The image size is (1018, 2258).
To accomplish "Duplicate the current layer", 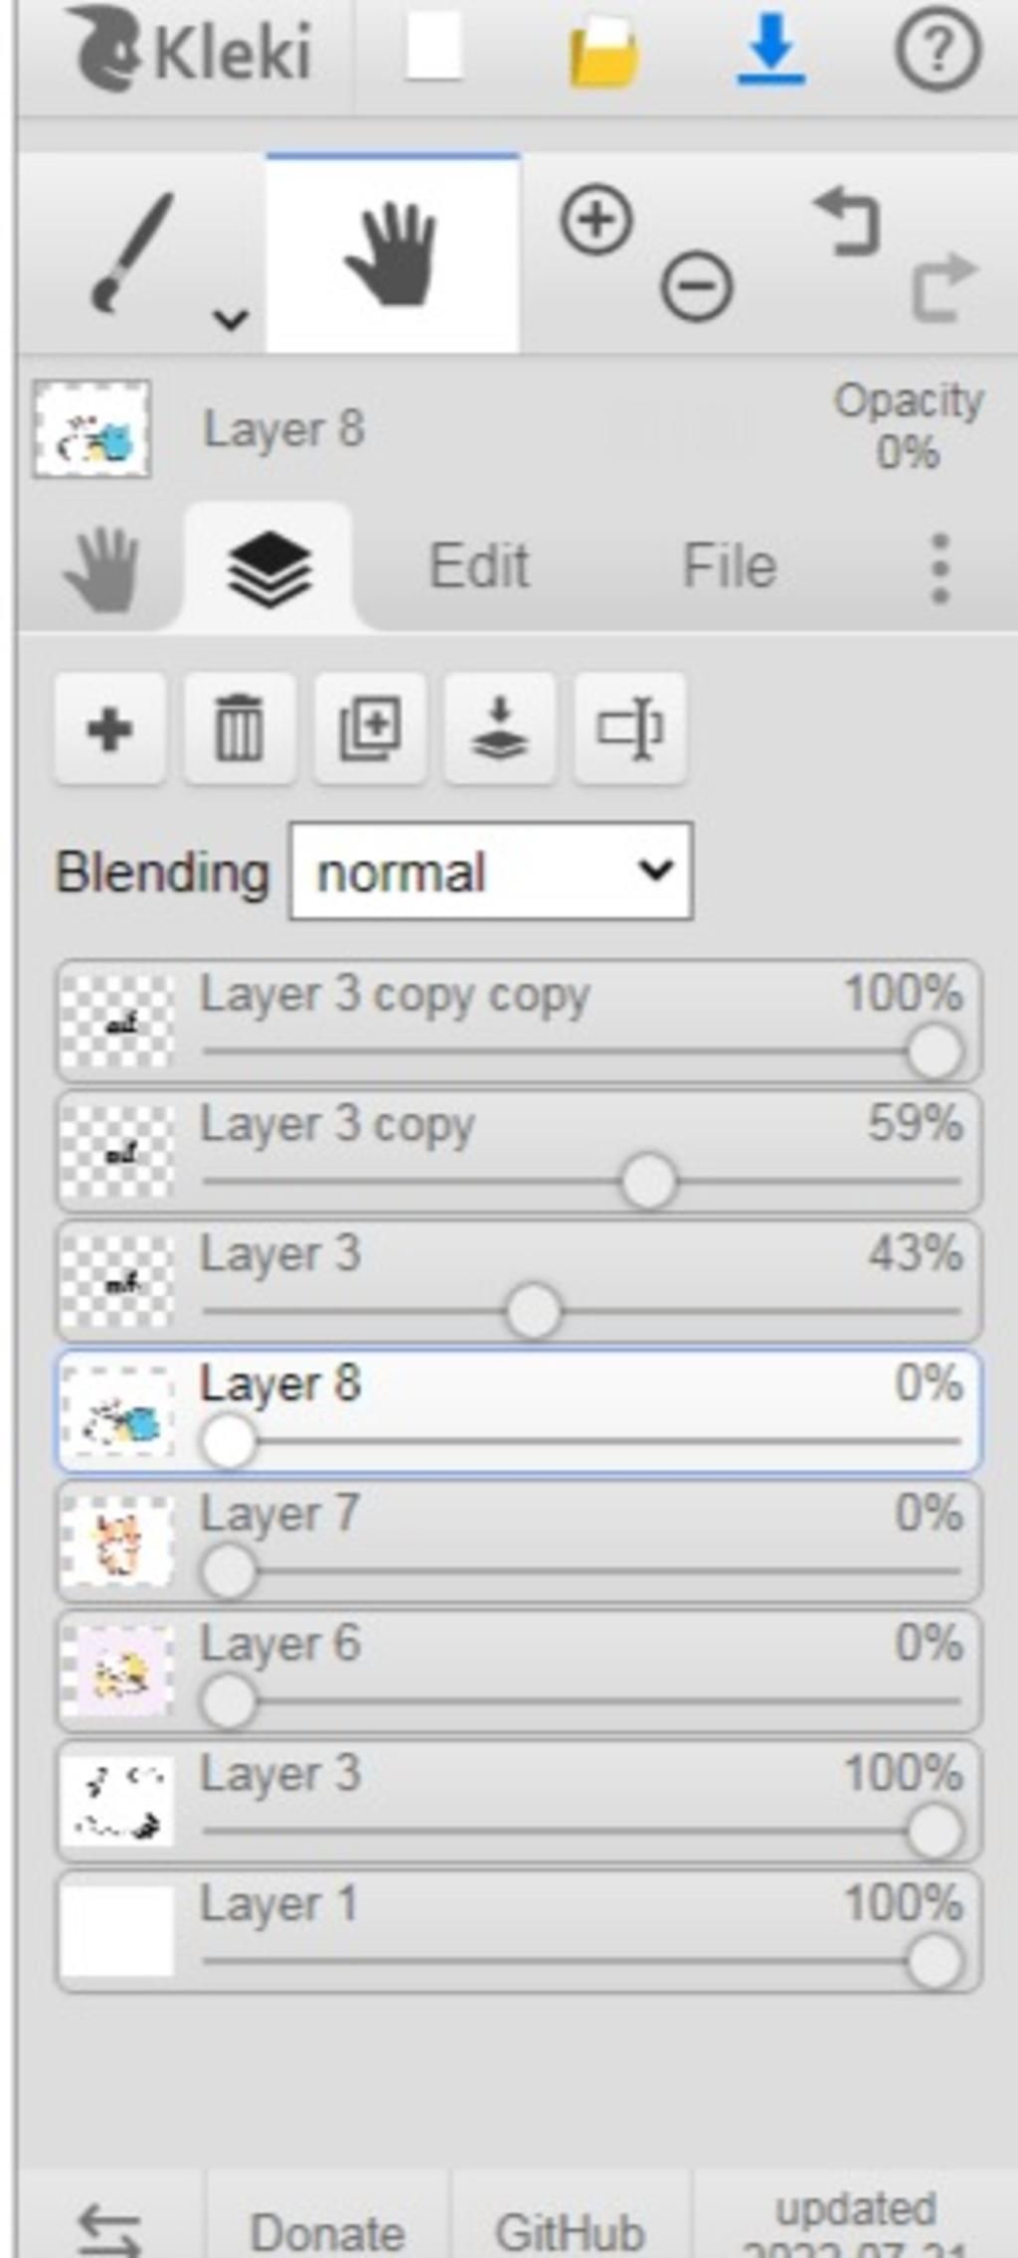I will tap(370, 728).
